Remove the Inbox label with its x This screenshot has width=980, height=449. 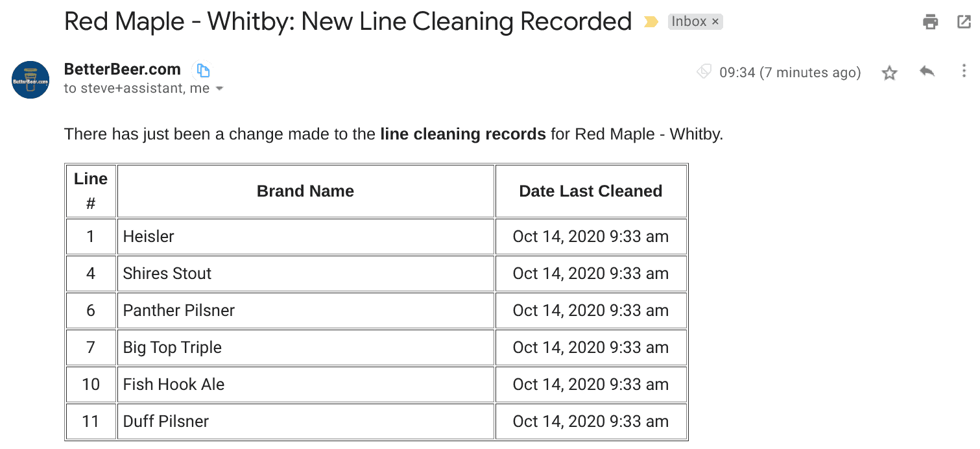tap(715, 22)
